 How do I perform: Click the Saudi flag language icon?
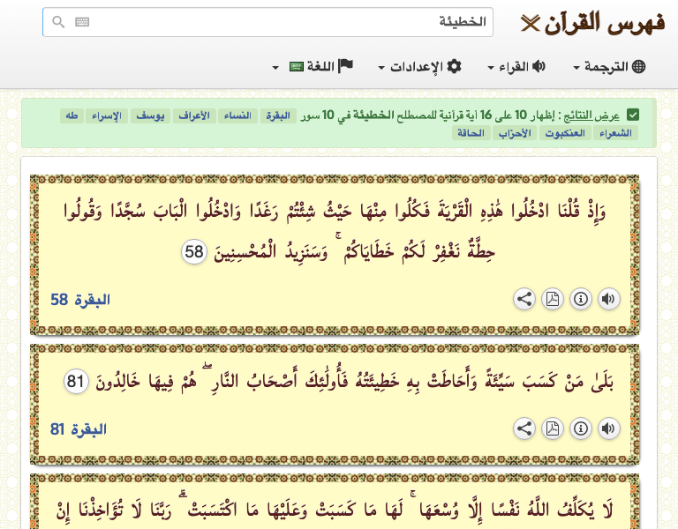coord(297,67)
